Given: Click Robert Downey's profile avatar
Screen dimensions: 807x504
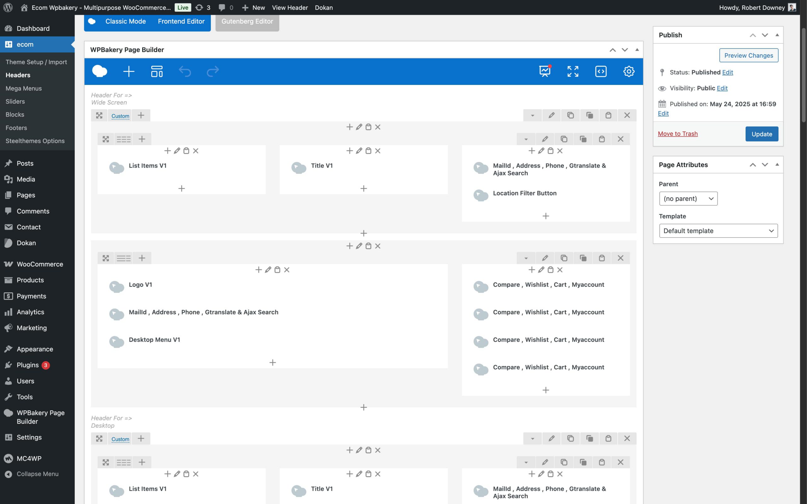Looking at the screenshot, I should pyautogui.click(x=792, y=7).
